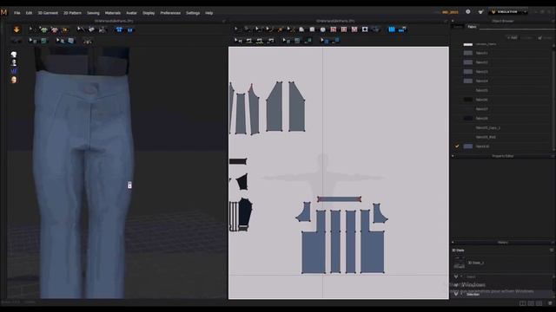Image resolution: width=556 pixels, height=312 pixels.
Task: Open the SIMULATION mode dropdown
Action: [x=507, y=11]
